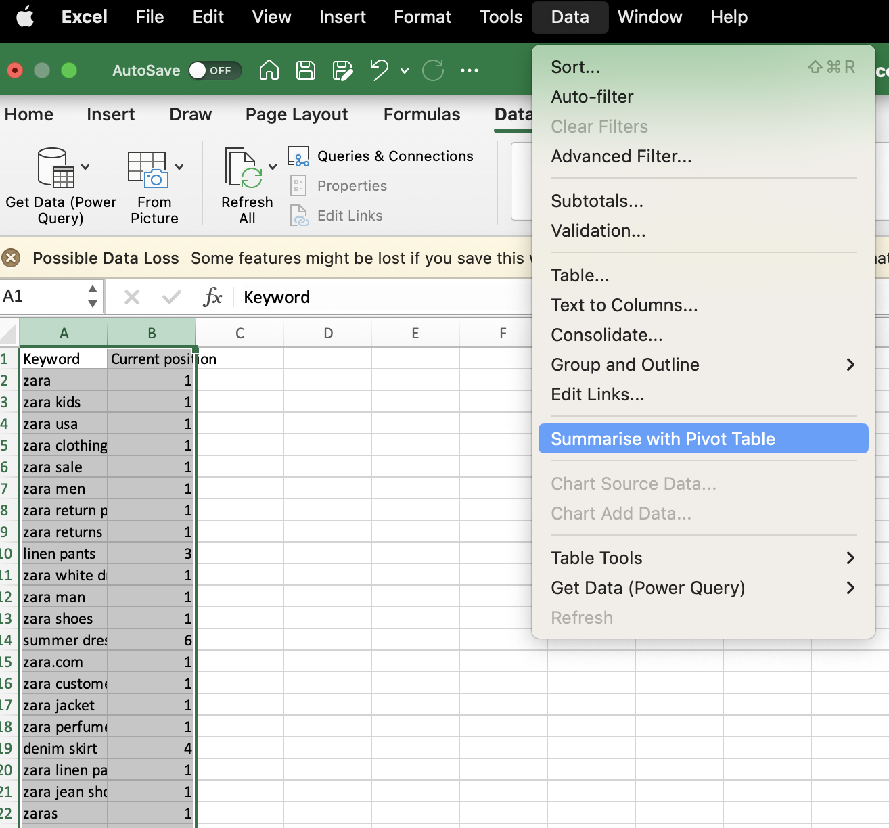Open the Undo history dropdown arrow
The image size is (889, 828).
click(405, 70)
